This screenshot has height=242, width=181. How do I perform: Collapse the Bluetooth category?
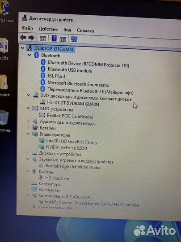click(x=29, y=55)
